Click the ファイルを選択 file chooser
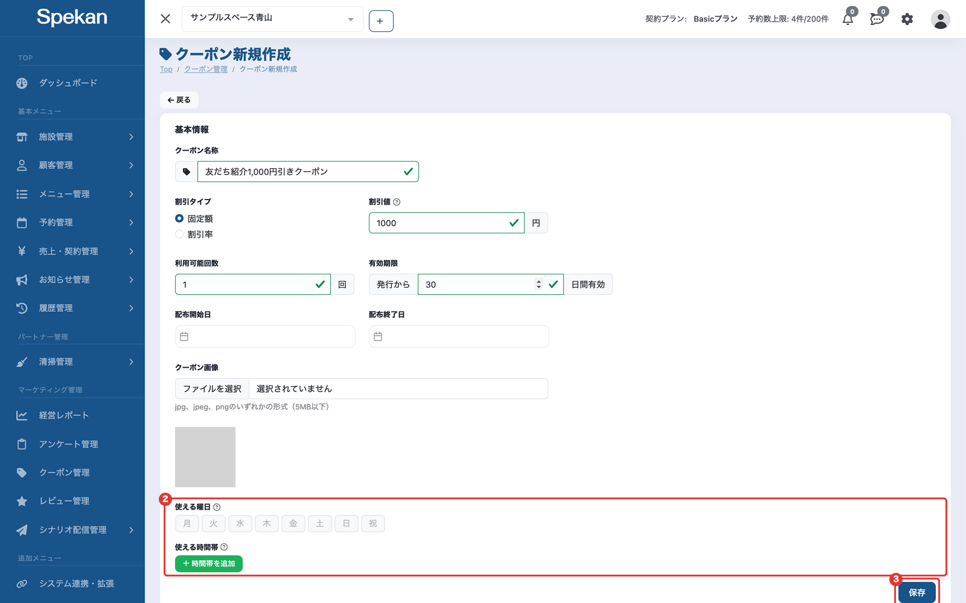 click(x=212, y=389)
